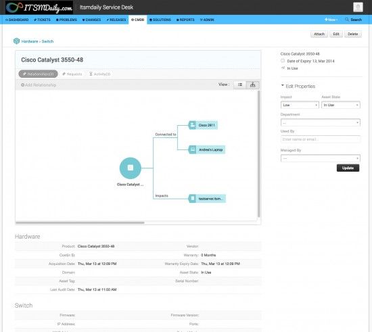Click the Cisco Catalyst root node circle

pos(131,168)
